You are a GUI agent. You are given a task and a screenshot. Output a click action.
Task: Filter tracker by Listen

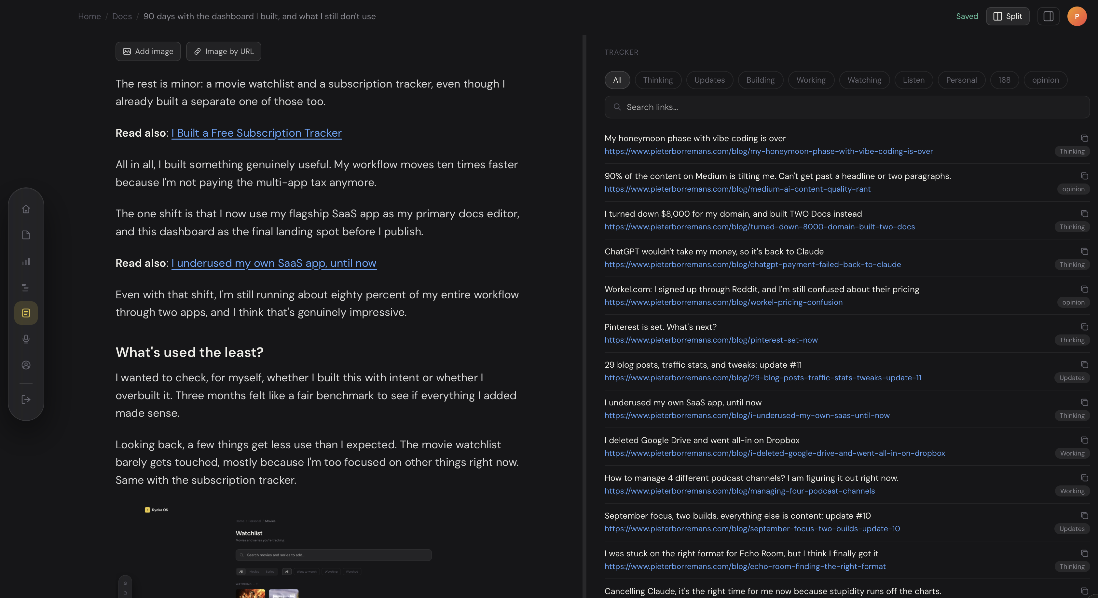tap(913, 80)
